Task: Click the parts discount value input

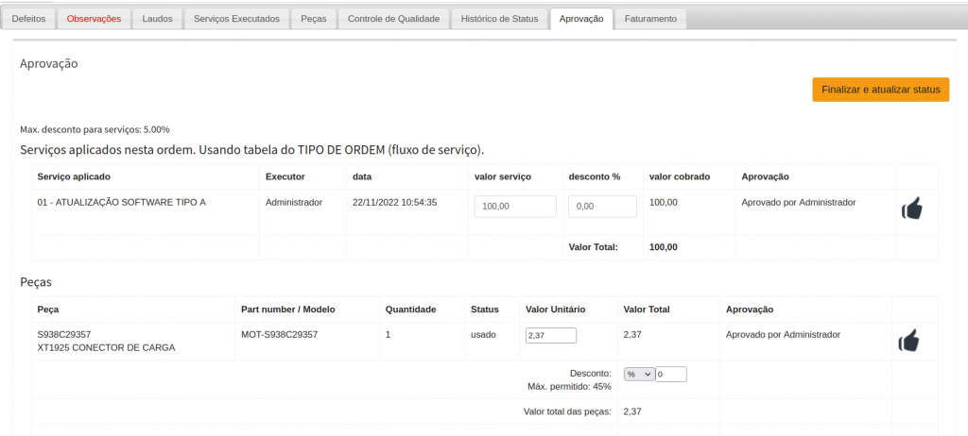Action: [x=671, y=374]
